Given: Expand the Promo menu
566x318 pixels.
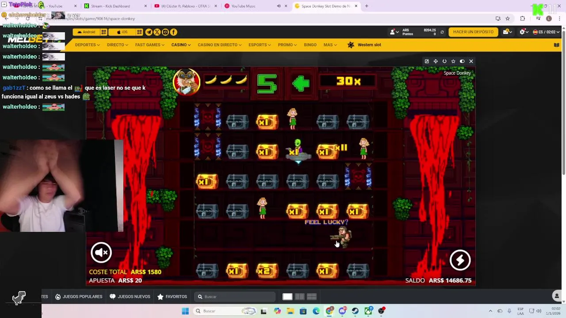Looking at the screenshot, I should [x=287, y=45].
